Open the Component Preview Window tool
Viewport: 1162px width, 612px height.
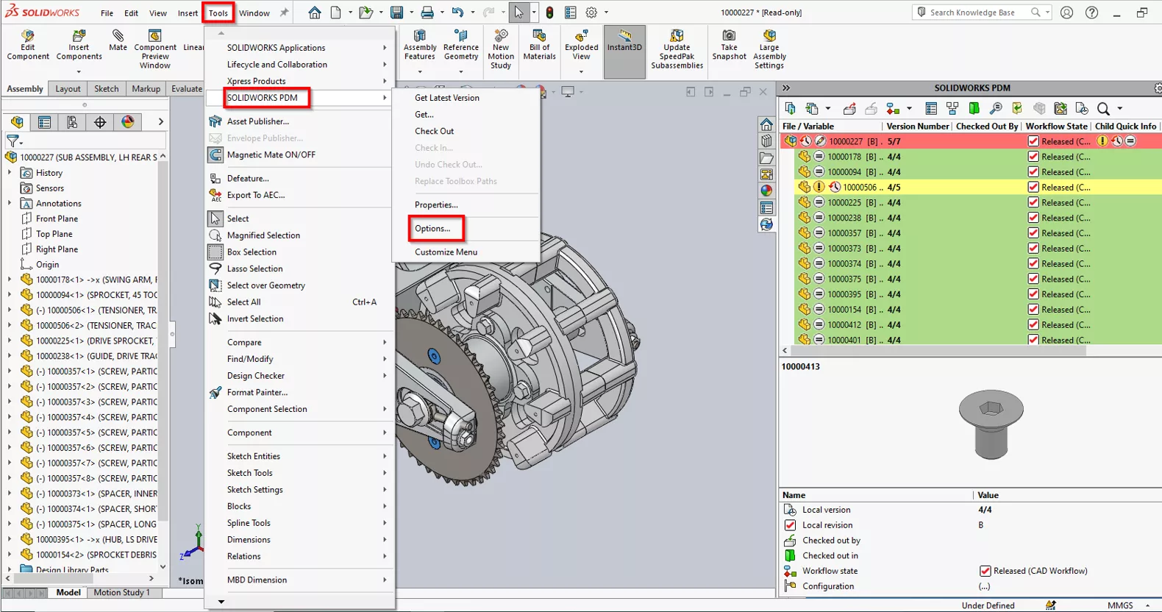coord(155,49)
